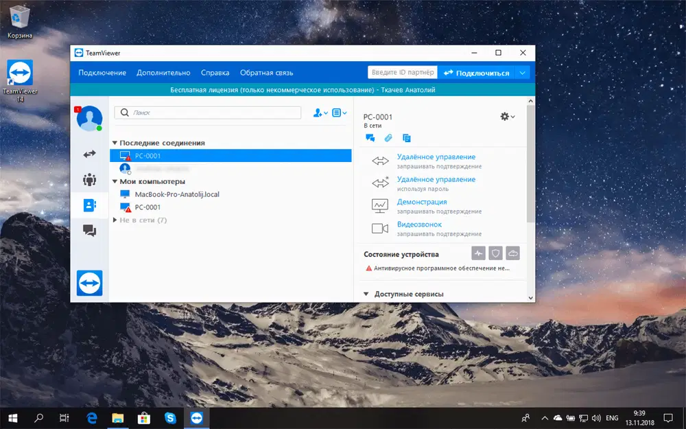686x429 pixels.
Task: Click the partner ID input field
Action: pos(403,72)
